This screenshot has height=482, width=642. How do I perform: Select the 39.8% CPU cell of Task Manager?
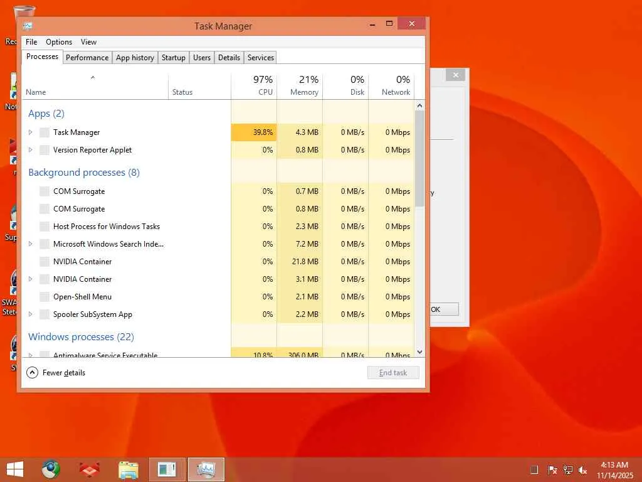[254, 132]
